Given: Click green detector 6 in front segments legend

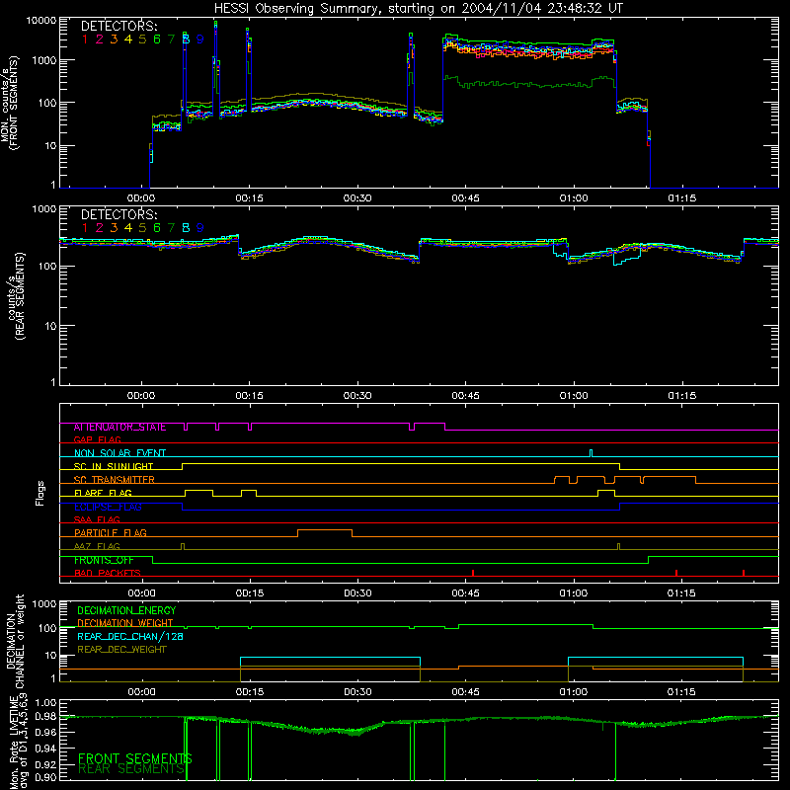Looking at the screenshot, I should click(x=157, y=39).
